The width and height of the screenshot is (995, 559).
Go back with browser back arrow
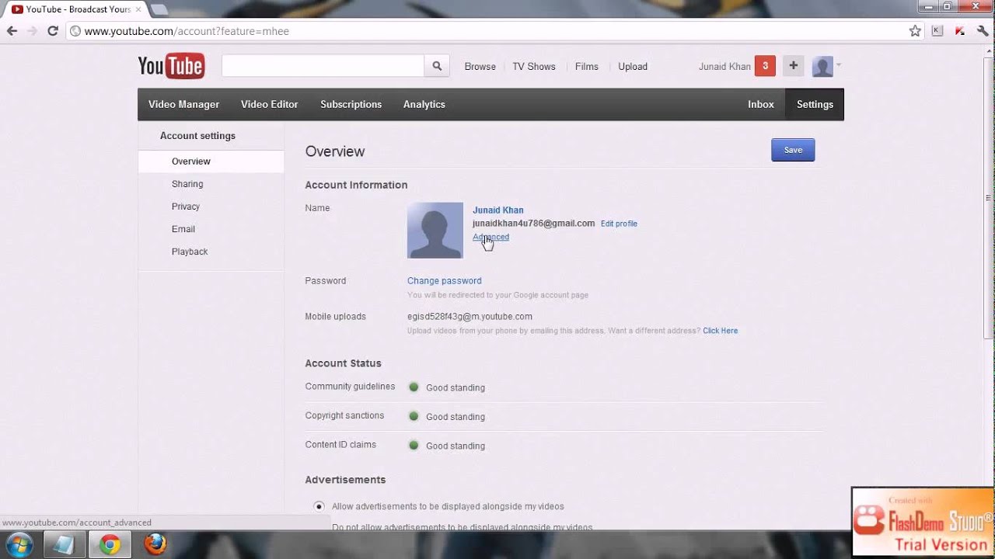[12, 31]
